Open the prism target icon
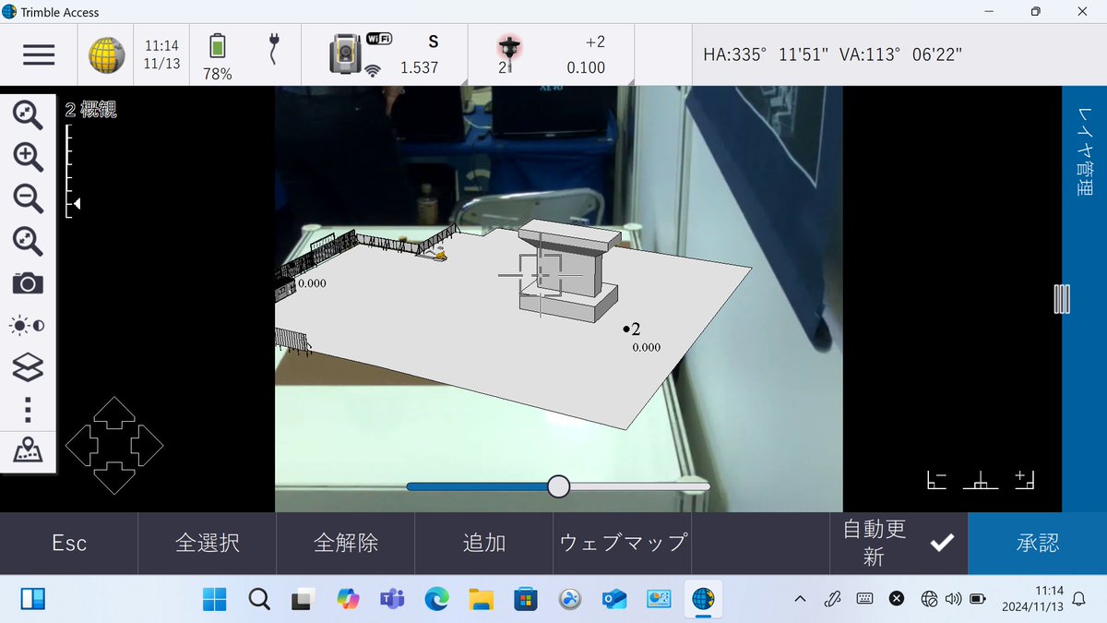 509,54
